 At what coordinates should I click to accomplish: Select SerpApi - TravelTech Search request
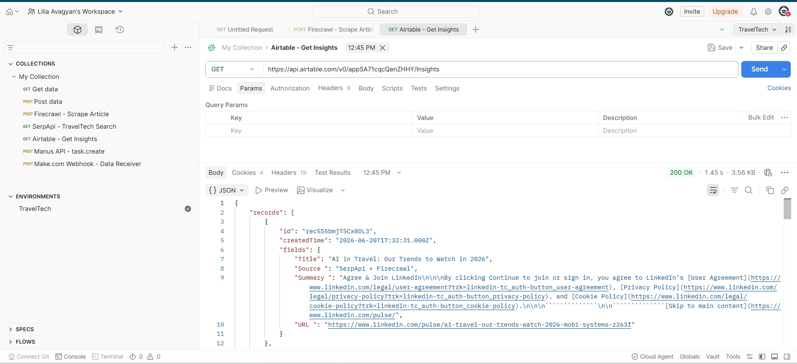pos(74,127)
